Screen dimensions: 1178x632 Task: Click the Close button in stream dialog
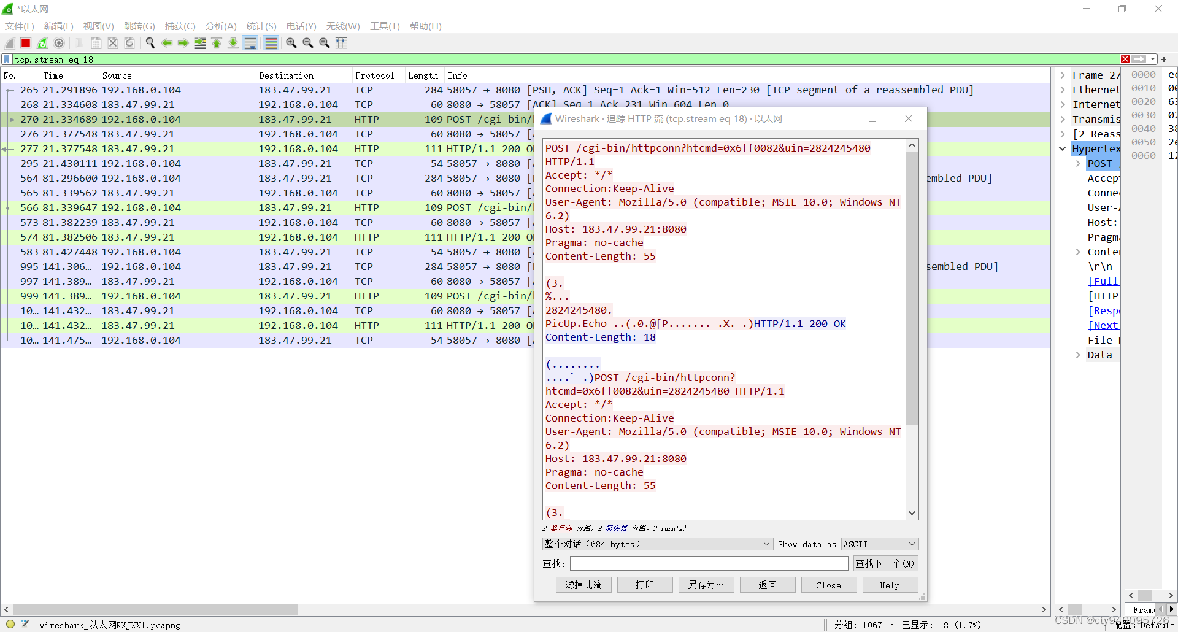[829, 585]
